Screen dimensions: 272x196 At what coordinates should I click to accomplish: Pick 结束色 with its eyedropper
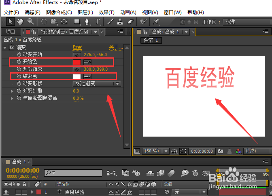coord(87,76)
